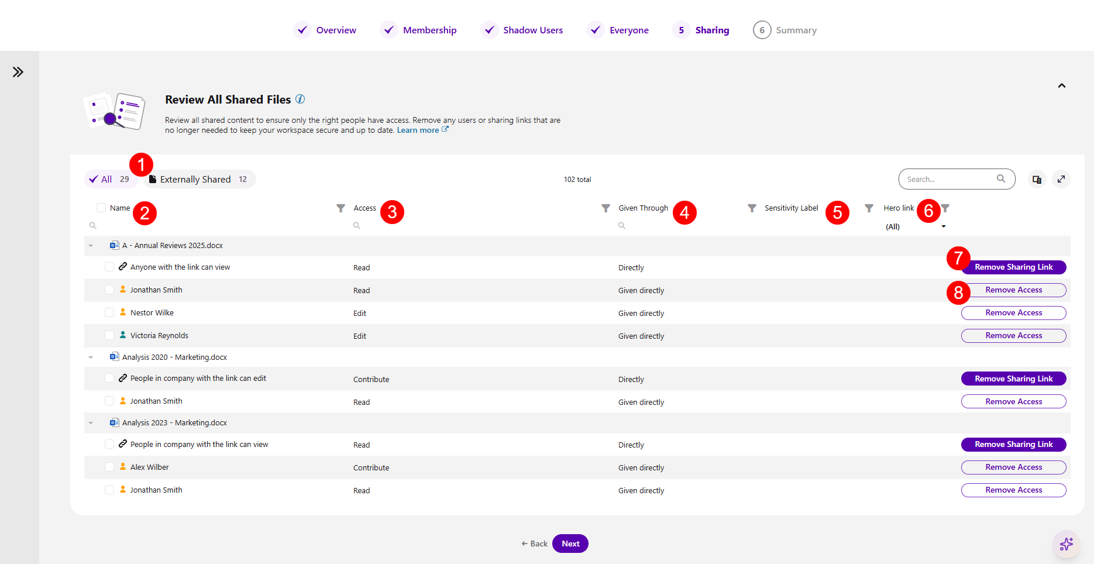The image size is (1094, 564).
Task: Expand the sidebar with the double-chevron icon
Action: pyautogui.click(x=18, y=72)
